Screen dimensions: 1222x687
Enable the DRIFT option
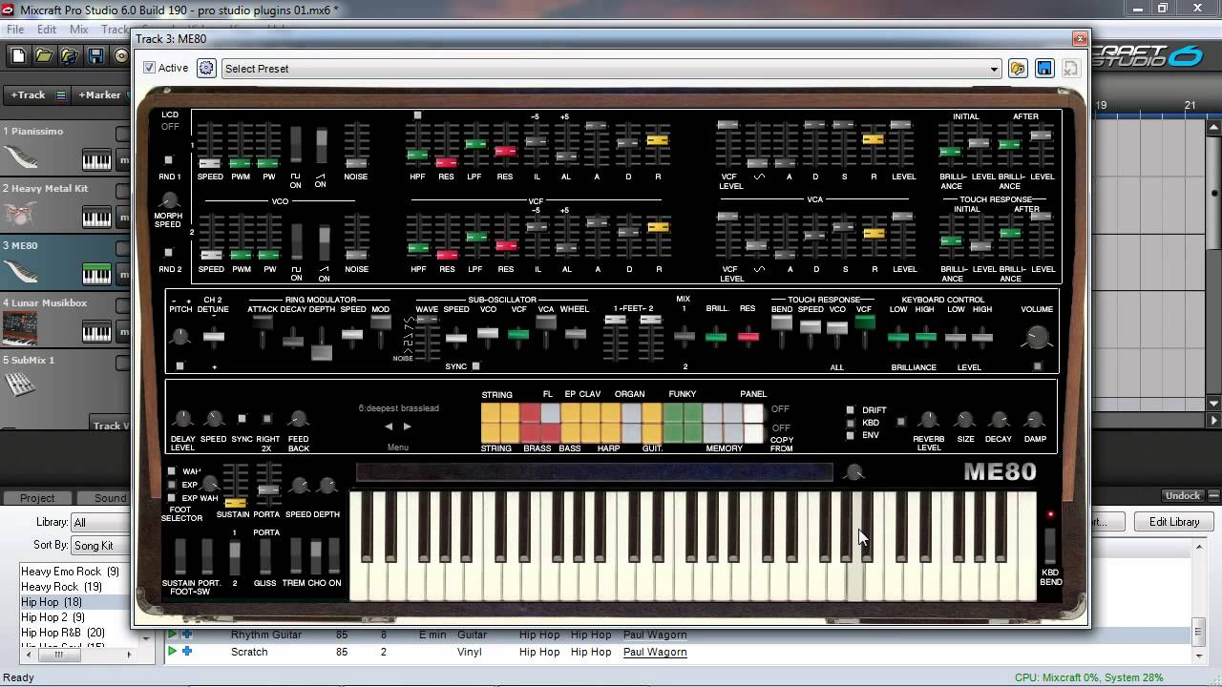[x=851, y=410]
